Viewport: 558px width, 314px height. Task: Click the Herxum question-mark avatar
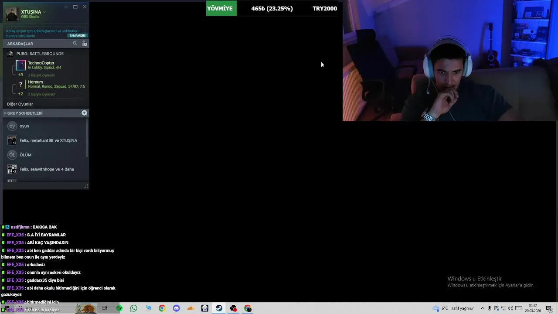pyautogui.click(x=20, y=85)
